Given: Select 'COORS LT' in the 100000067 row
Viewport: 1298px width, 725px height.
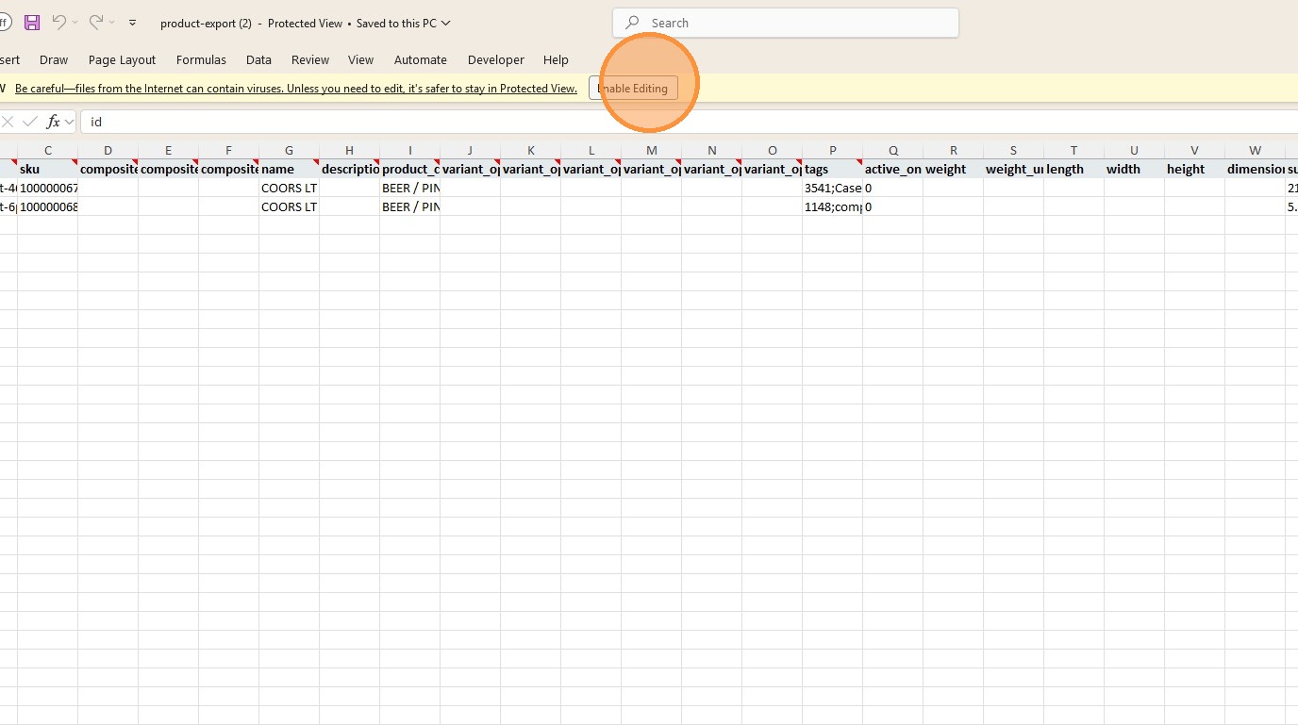Looking at the screenshot, I should click(x=290, y=188).
